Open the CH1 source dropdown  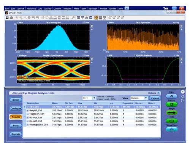(94, 98)
